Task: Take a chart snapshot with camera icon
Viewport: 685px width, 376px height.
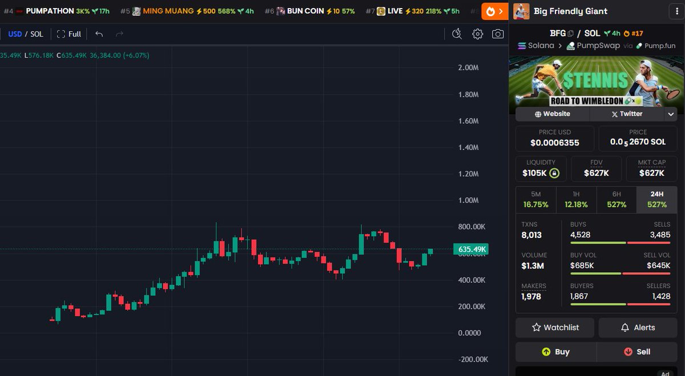Action: [498, 34]
